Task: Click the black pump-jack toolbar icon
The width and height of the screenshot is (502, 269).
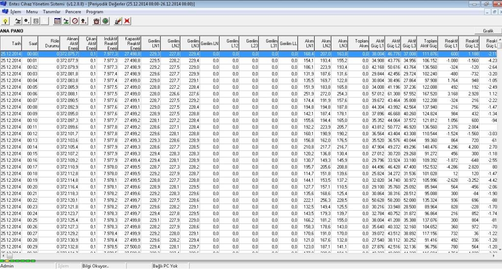Action: coord(18,22)
